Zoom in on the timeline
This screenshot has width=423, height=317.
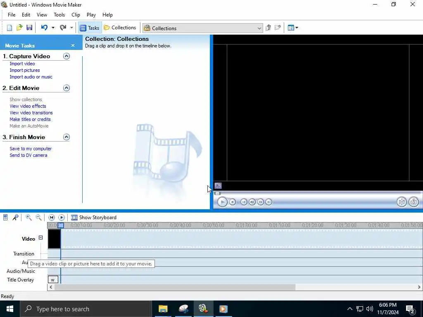pyautogui.click(x=29, y=217)
